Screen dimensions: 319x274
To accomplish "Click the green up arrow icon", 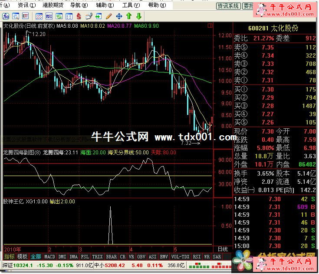I will [x=129, y=16].
